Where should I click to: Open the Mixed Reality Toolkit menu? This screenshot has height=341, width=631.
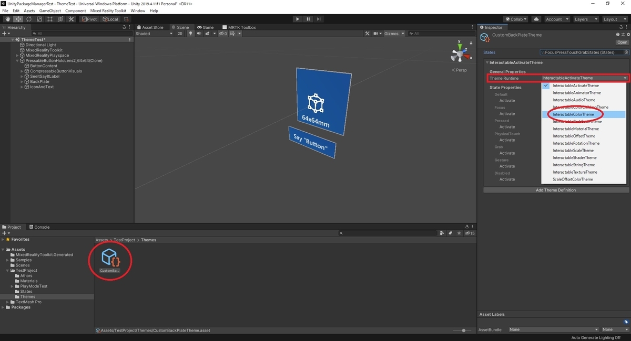[x=108, y=10]
